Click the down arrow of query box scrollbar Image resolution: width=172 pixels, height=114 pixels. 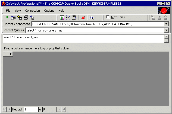tap(166, 41)
